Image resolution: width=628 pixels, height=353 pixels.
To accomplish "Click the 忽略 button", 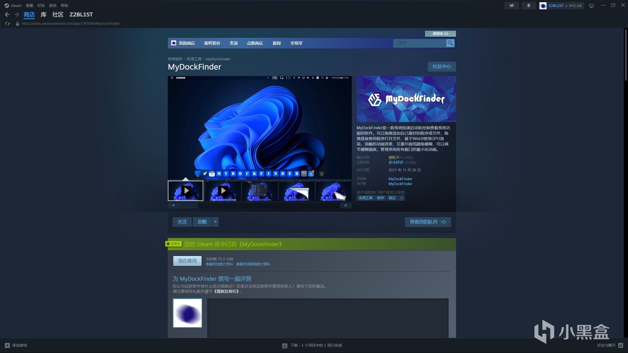I will coord(202,222).
